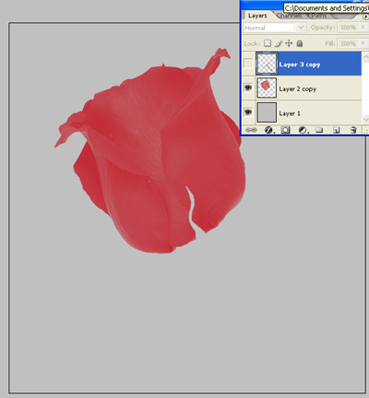Switch to the Channels tab
The width and height of the screenshot is (369, 398).
(289, 15)
